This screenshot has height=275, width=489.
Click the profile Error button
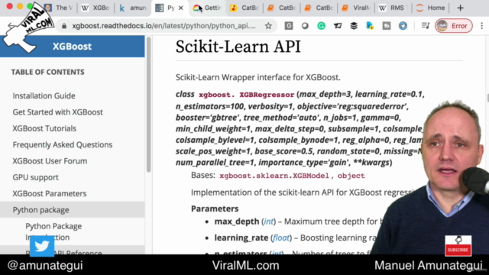[x=454, y=26]
